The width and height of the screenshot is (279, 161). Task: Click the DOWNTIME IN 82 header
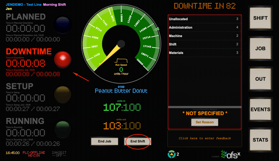coord(204,6)
